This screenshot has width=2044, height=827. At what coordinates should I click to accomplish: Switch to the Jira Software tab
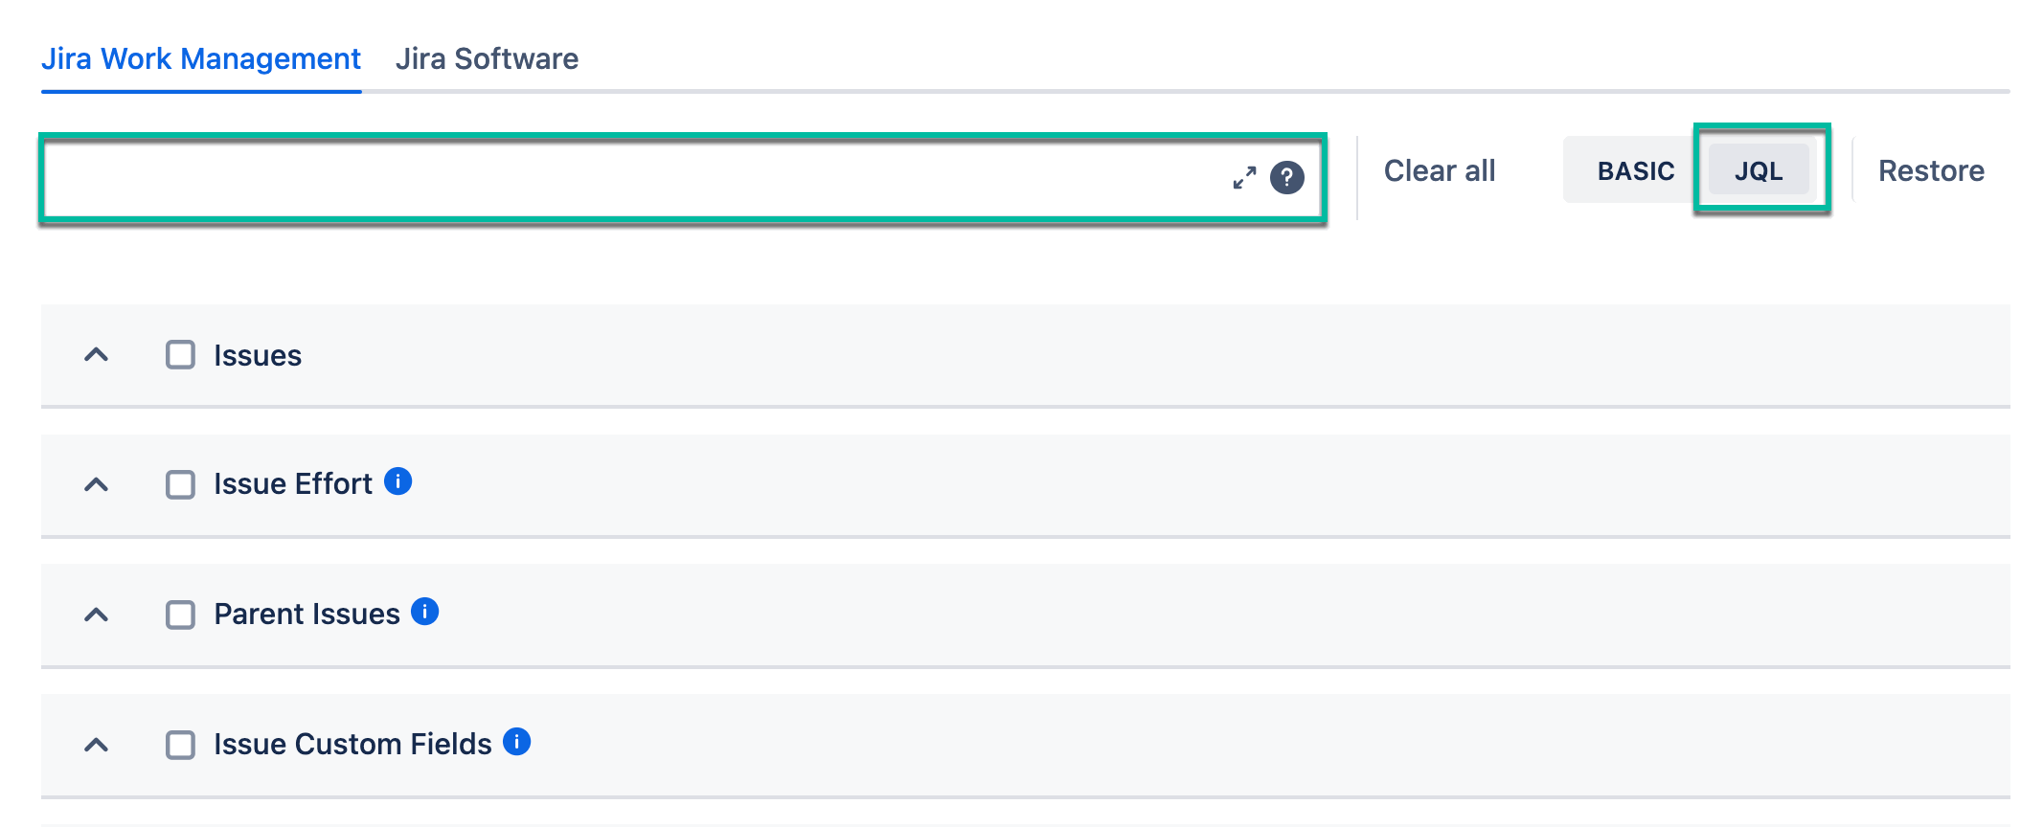coord(488,58)
